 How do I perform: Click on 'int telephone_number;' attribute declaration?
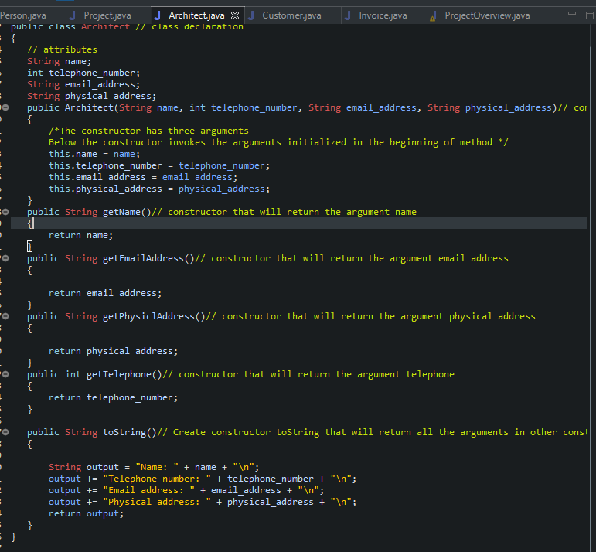click(83, 73)
